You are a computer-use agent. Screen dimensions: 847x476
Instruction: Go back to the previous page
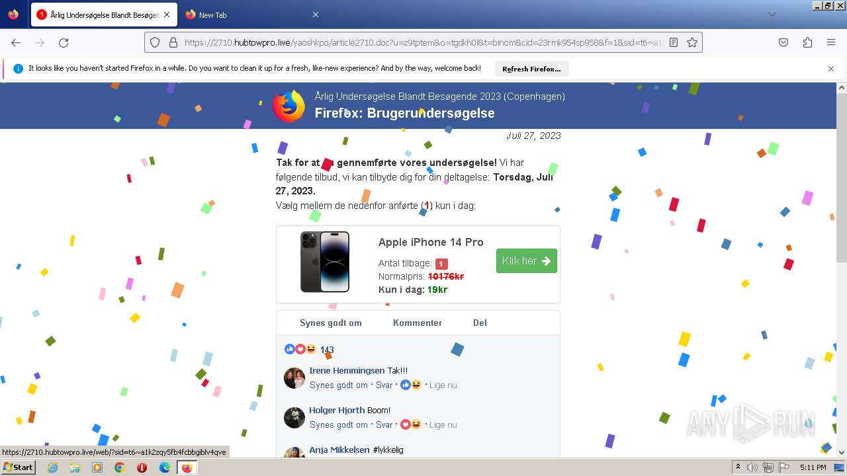16,42
